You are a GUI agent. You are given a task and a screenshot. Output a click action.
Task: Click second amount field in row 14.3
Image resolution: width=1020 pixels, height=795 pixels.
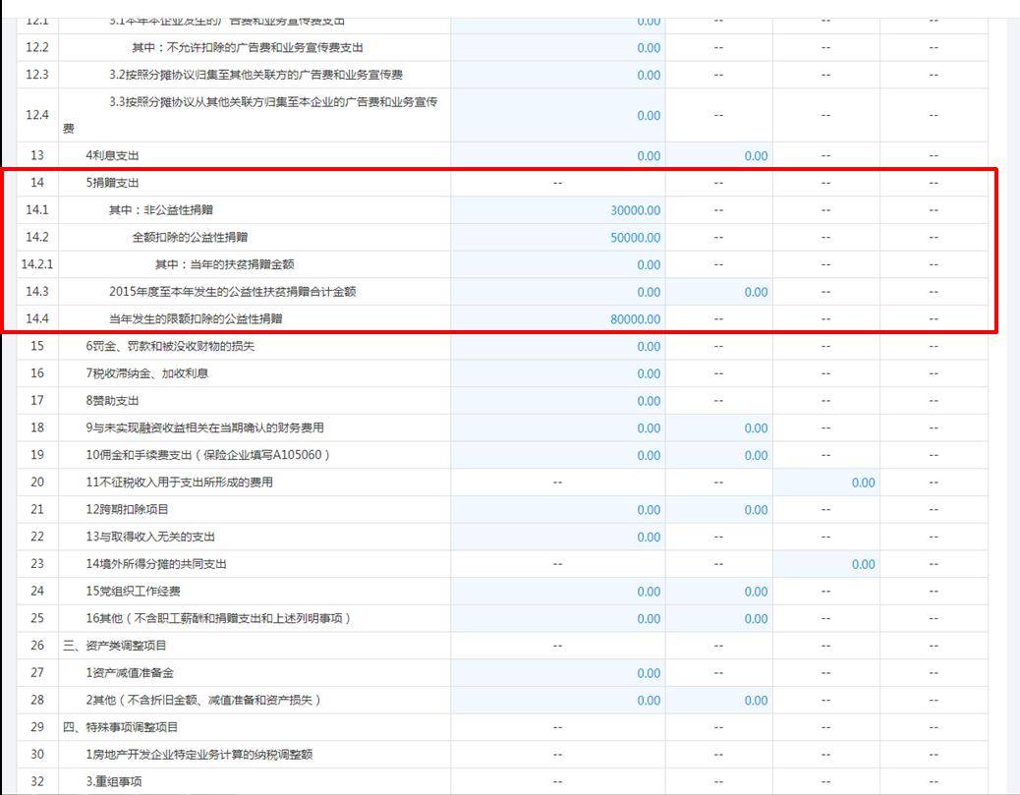719,292
